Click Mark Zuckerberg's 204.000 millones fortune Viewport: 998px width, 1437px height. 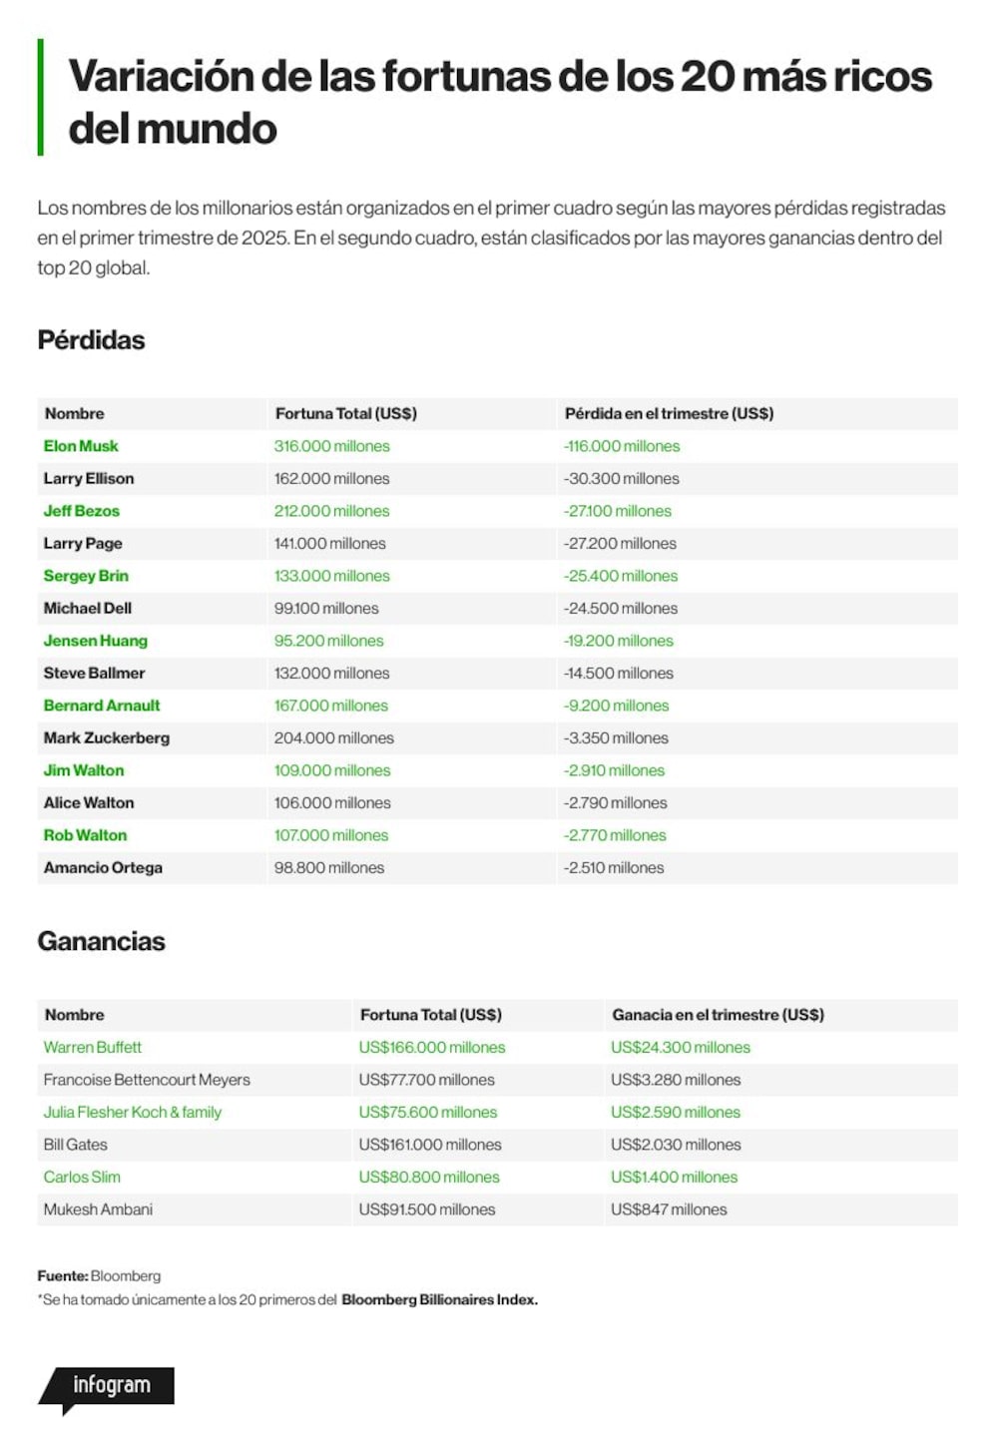(334, 737)
